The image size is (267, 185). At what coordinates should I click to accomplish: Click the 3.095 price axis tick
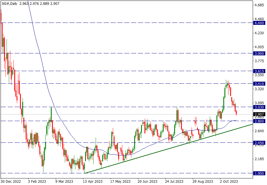(x=259, y=103)
